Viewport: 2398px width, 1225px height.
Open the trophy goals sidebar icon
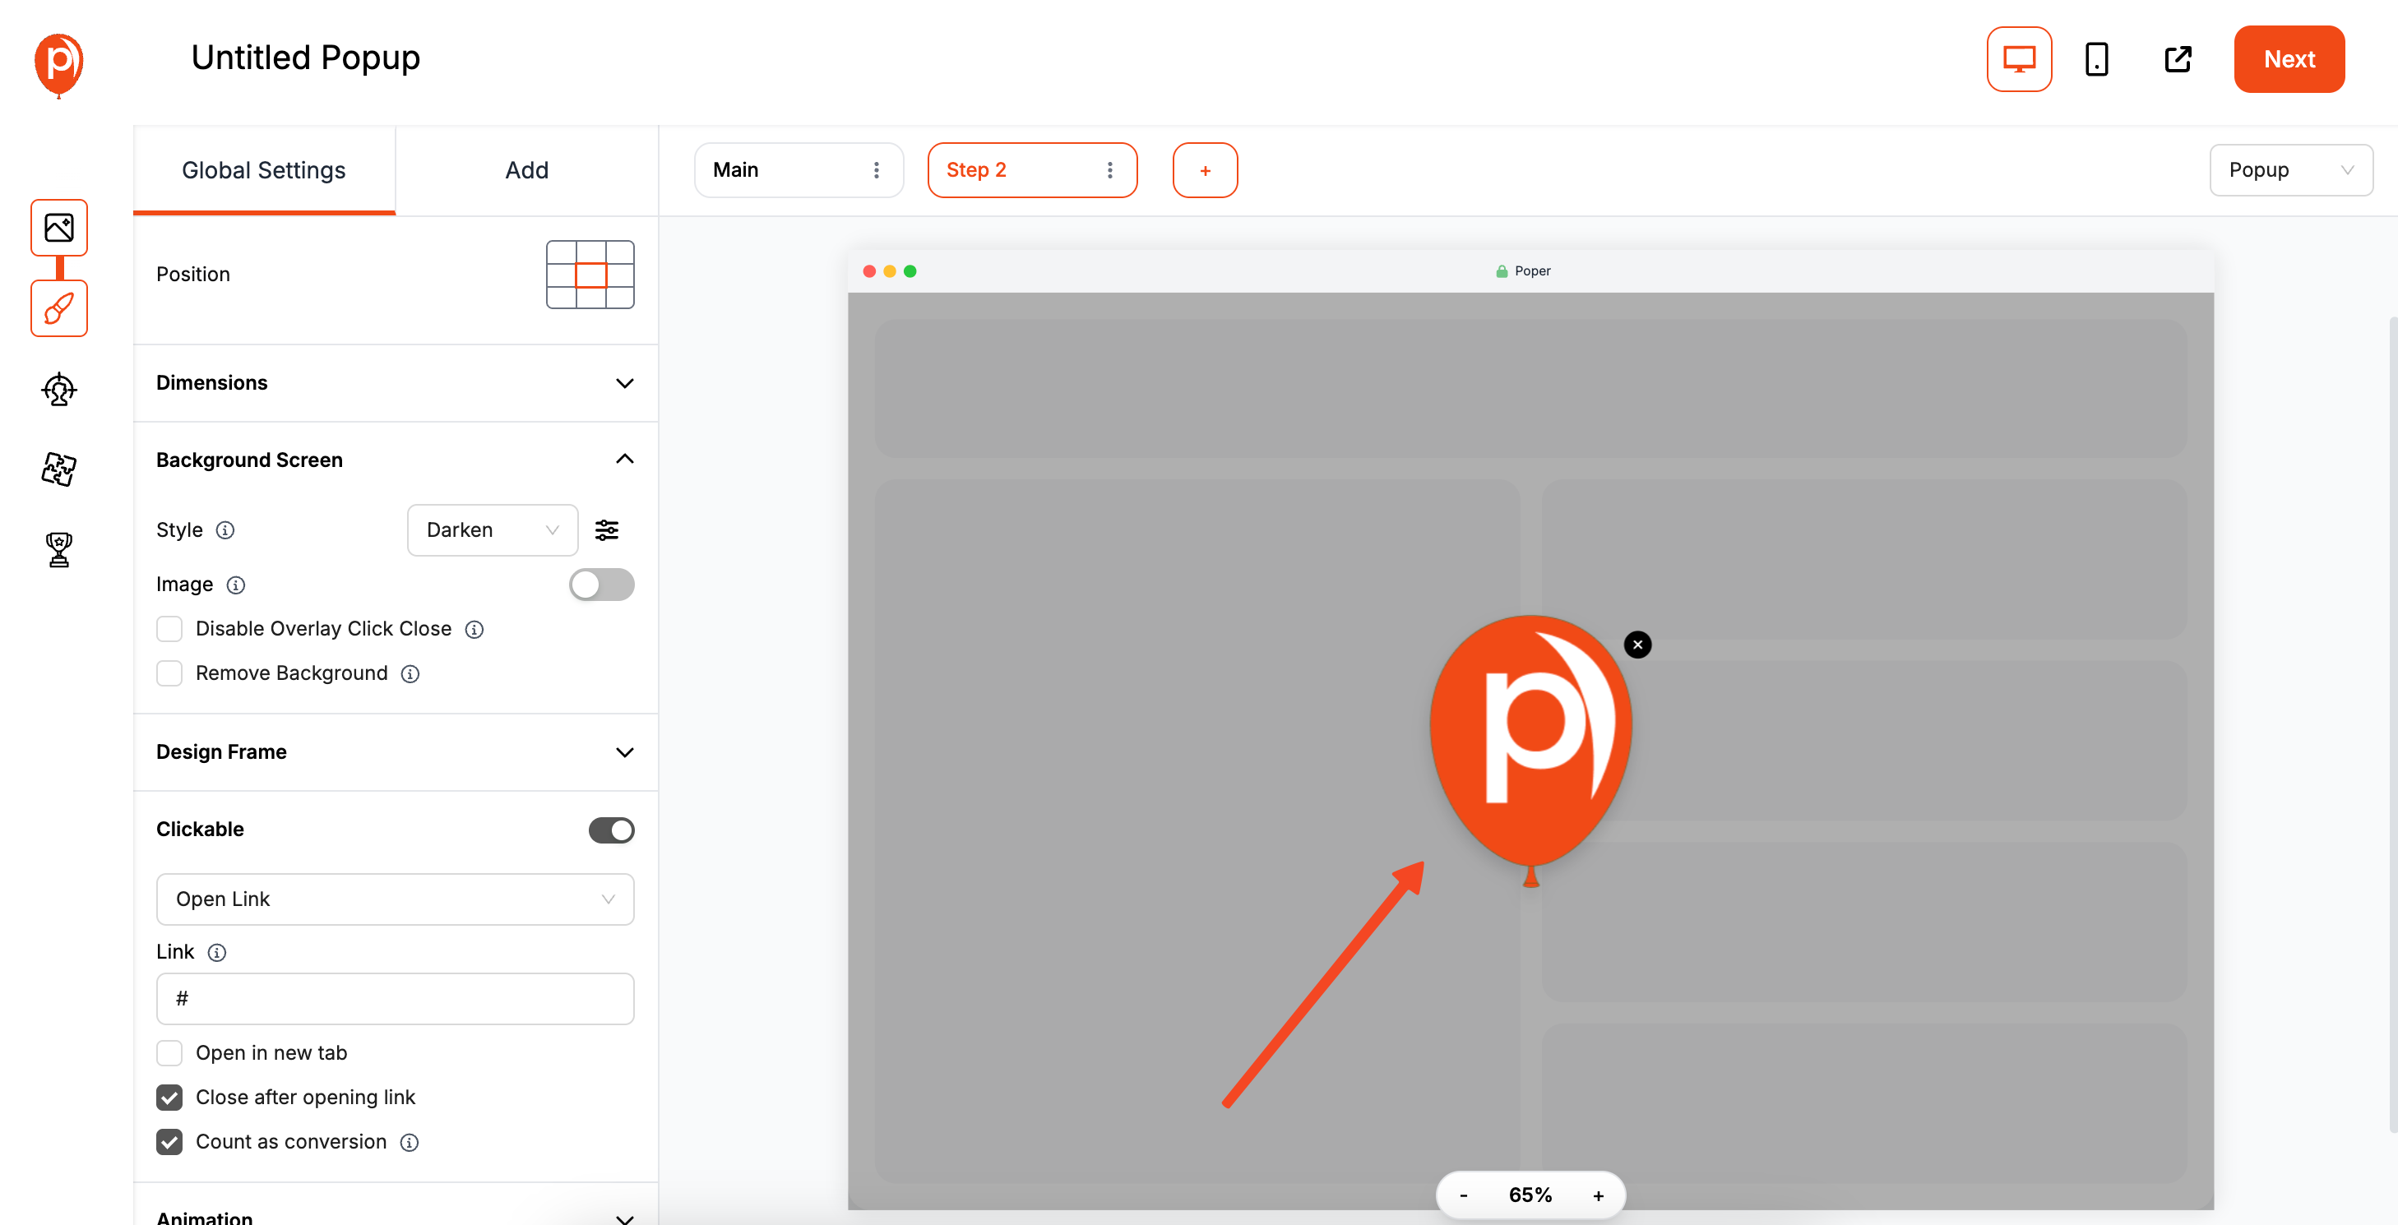pos(58,549)
